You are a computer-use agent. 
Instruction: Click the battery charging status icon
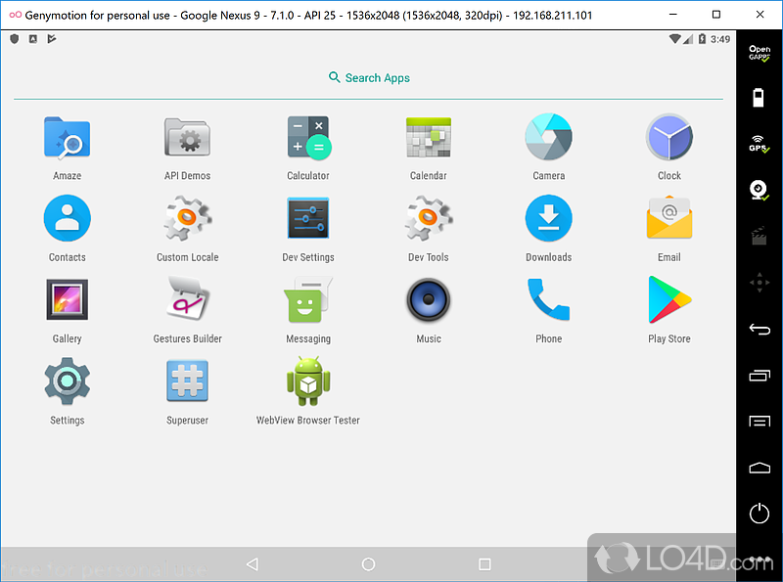(702, 39)
